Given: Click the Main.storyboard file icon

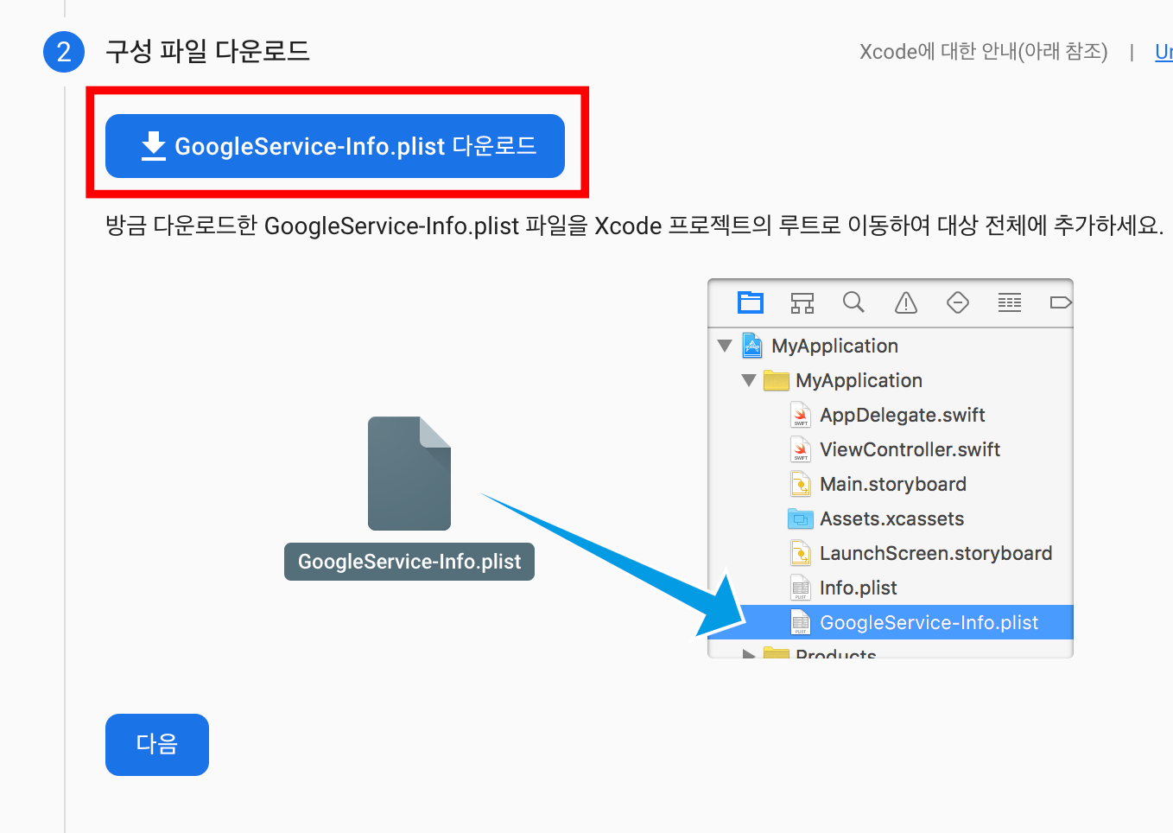Looking at the screenshot, I should point(801,484).
